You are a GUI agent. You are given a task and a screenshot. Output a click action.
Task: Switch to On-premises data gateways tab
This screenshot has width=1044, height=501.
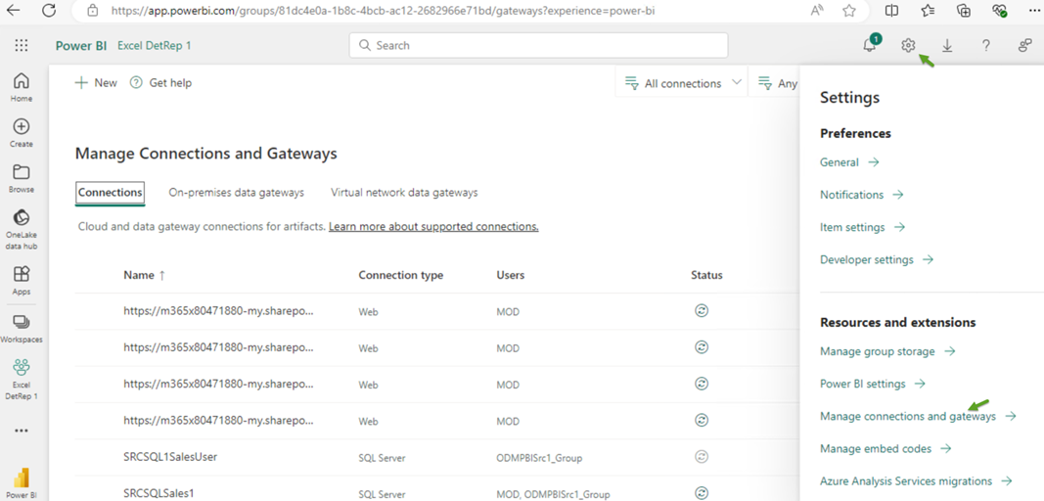pyautogui.click(x=237, y=193)
